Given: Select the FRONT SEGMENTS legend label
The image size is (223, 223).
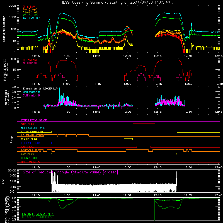Looking at the screenshot, I should [x=38, y=214].
